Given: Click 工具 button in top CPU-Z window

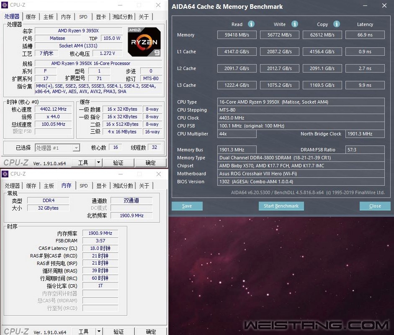Looking at the screenshot, I should click(x=83, y=163).
